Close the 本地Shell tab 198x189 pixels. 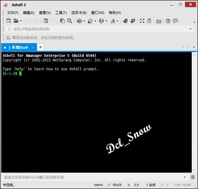33,47
